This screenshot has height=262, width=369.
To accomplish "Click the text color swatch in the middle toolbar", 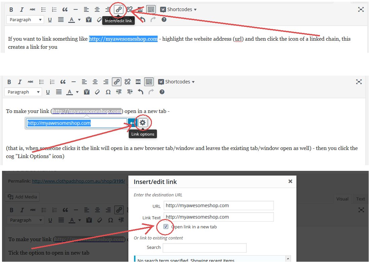I will click(70, 92).
